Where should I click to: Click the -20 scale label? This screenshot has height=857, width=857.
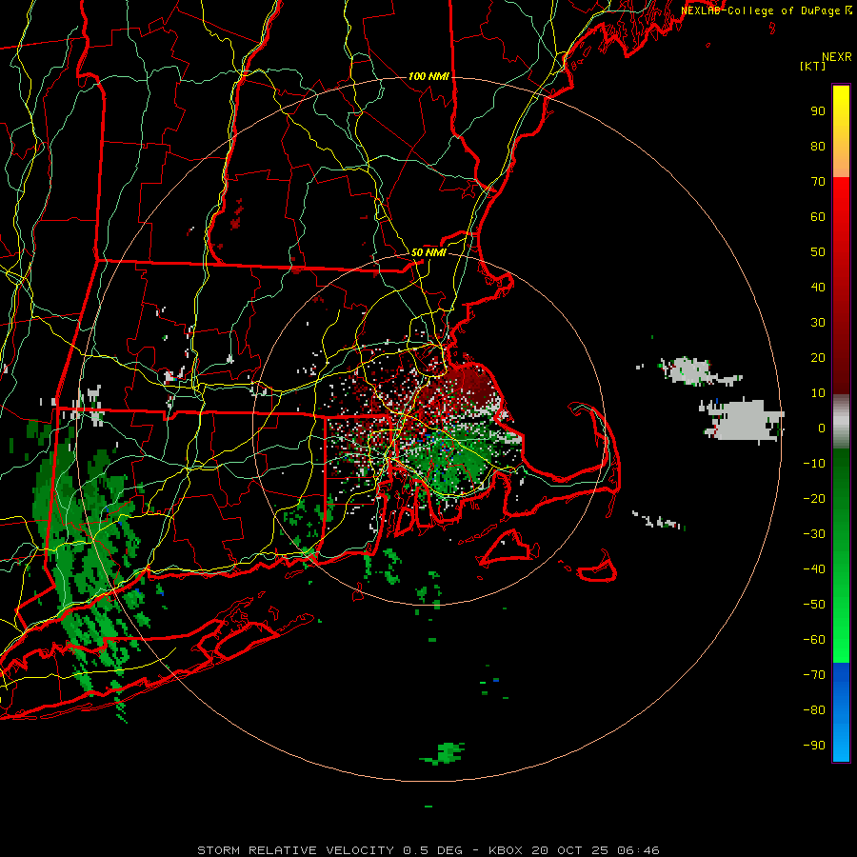click(x=814, y=499)
